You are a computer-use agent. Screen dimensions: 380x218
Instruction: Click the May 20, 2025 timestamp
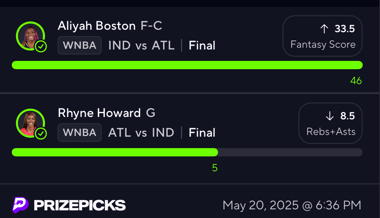292,206
